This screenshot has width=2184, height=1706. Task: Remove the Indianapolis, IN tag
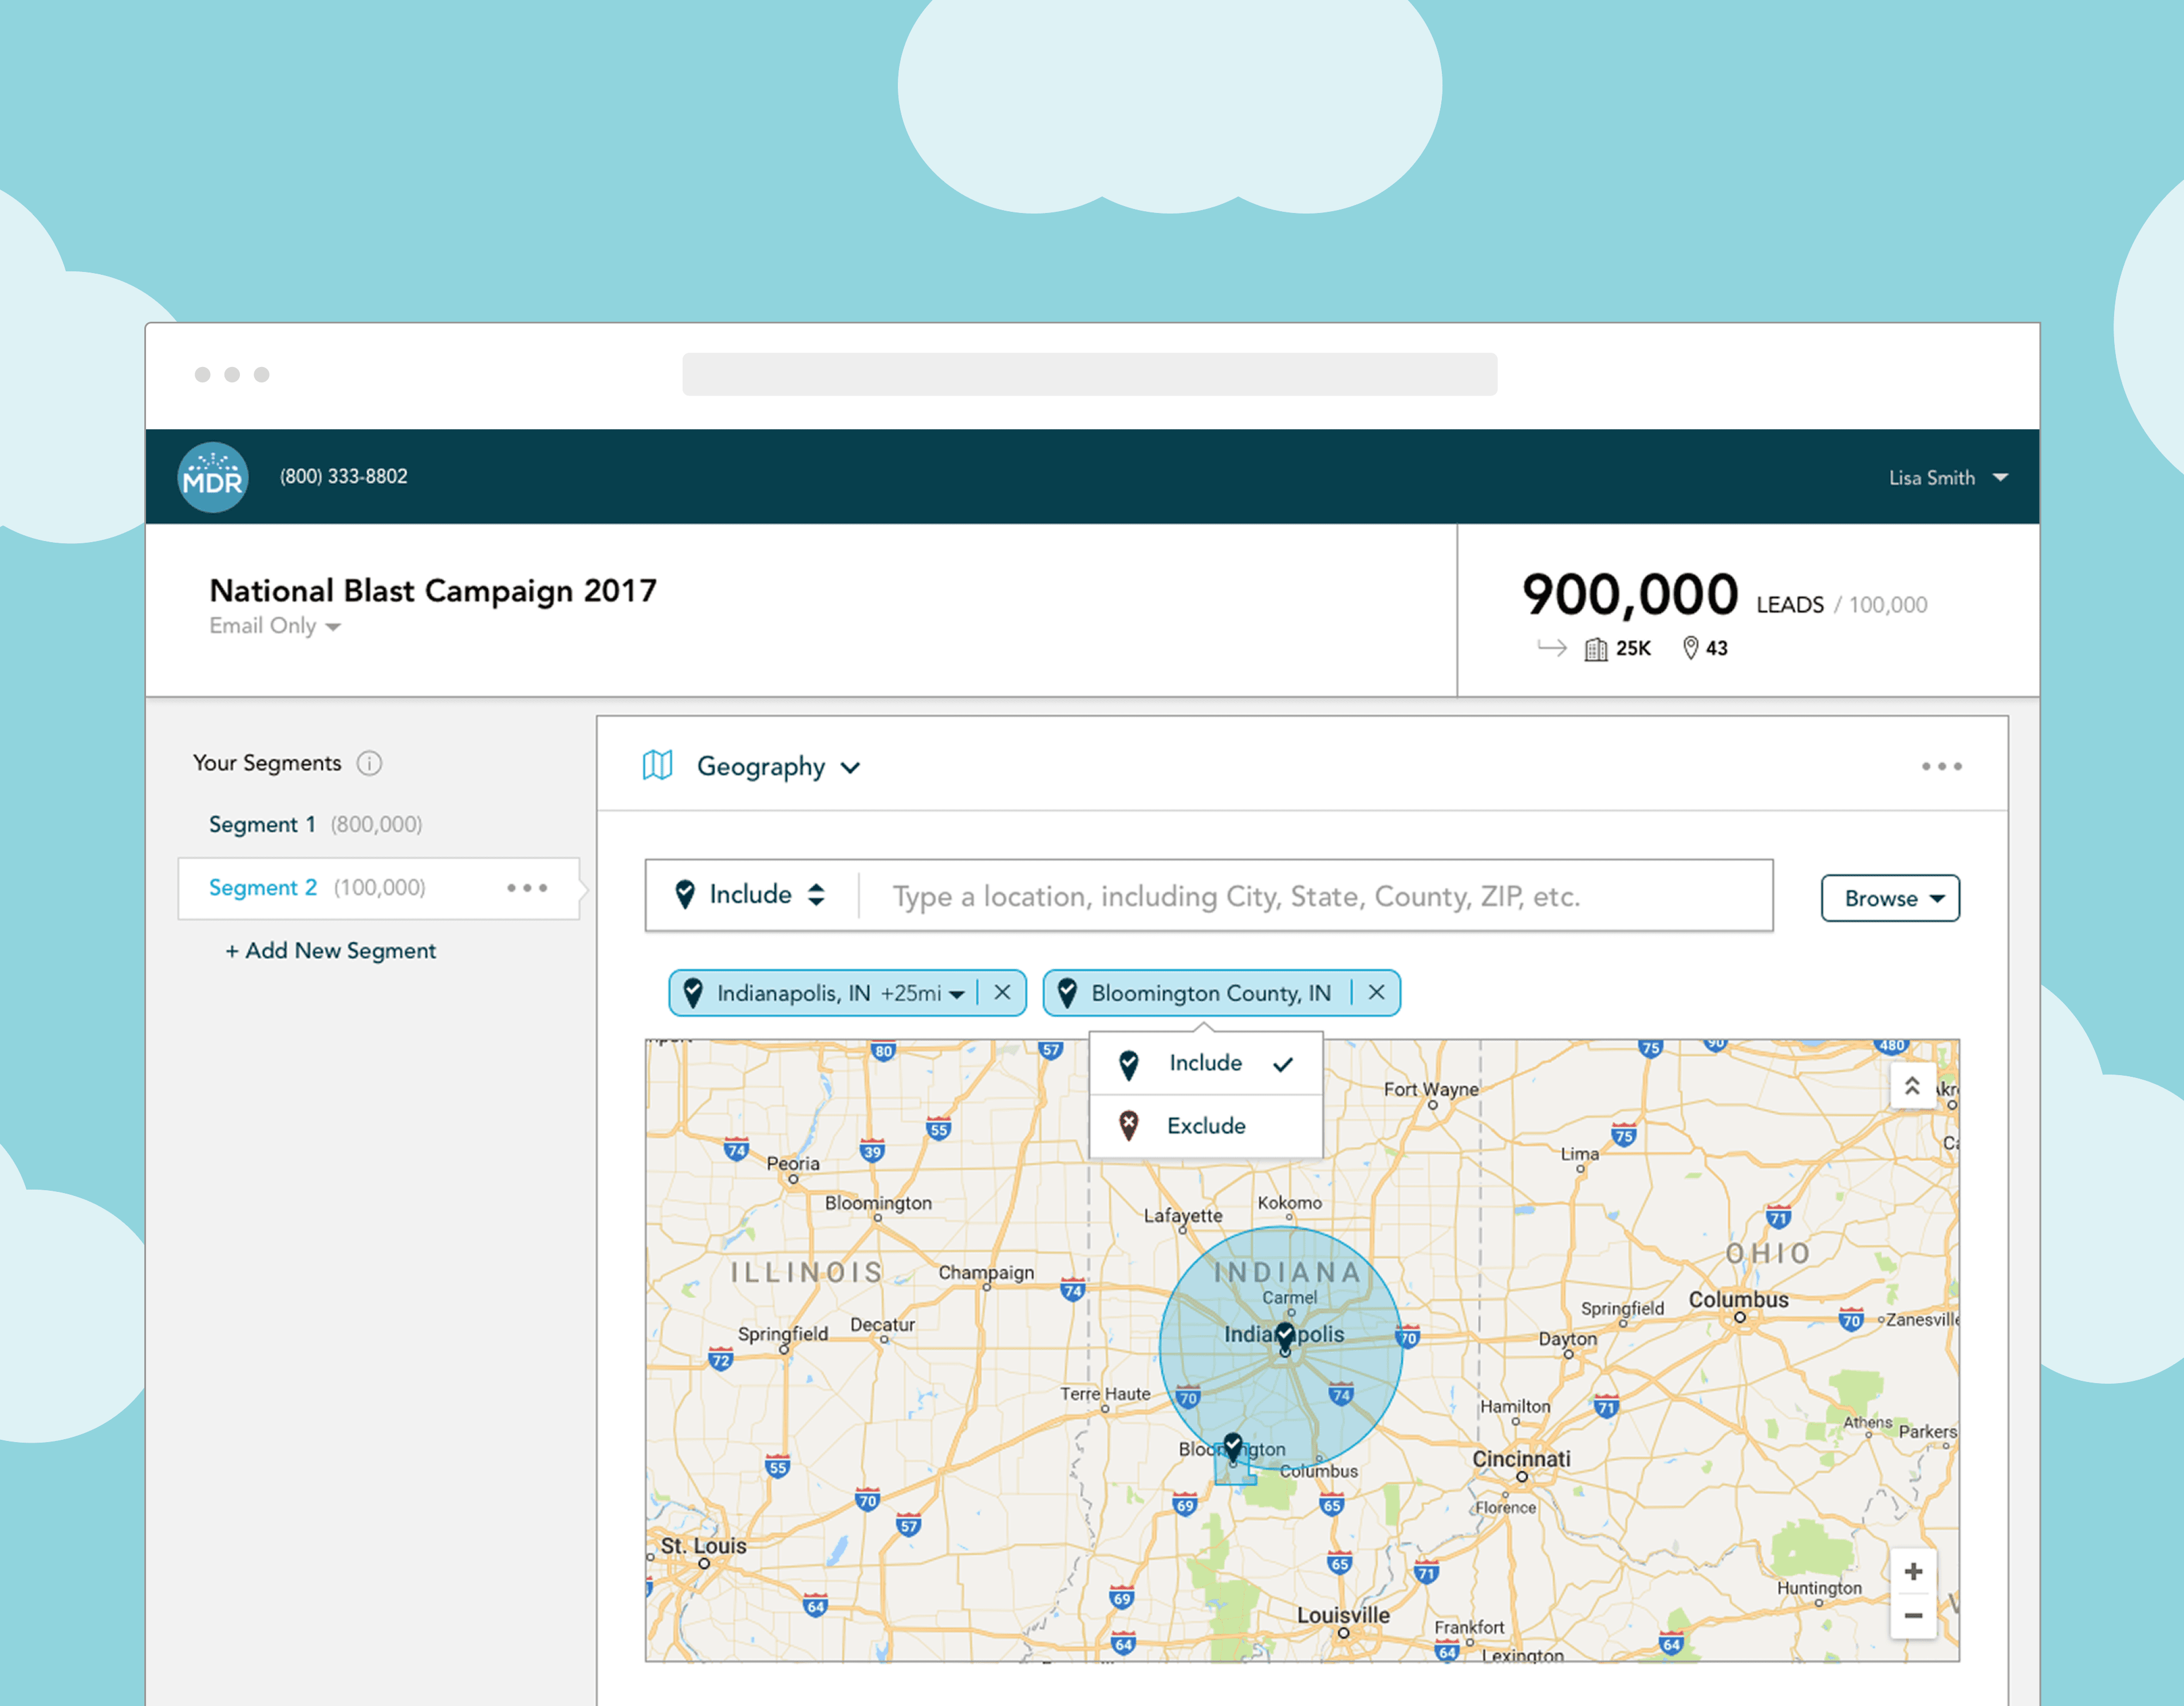1002,992
